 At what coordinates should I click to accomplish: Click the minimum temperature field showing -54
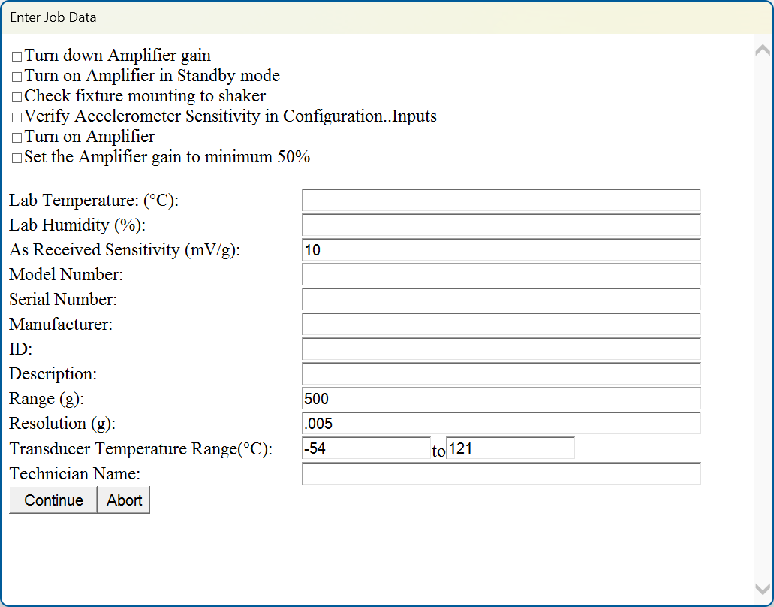(366, 448)
